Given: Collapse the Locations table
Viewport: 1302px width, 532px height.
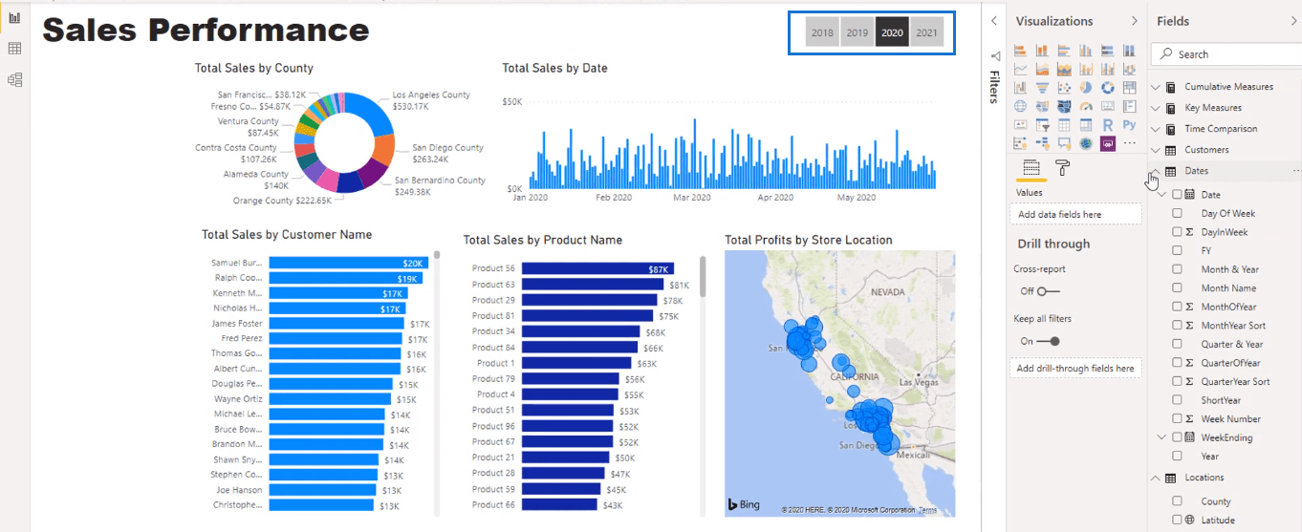Looking at the screenshot, I should tap(1155, 478).
